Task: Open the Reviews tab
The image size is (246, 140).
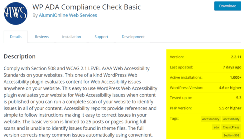Action: pos(42,37)
